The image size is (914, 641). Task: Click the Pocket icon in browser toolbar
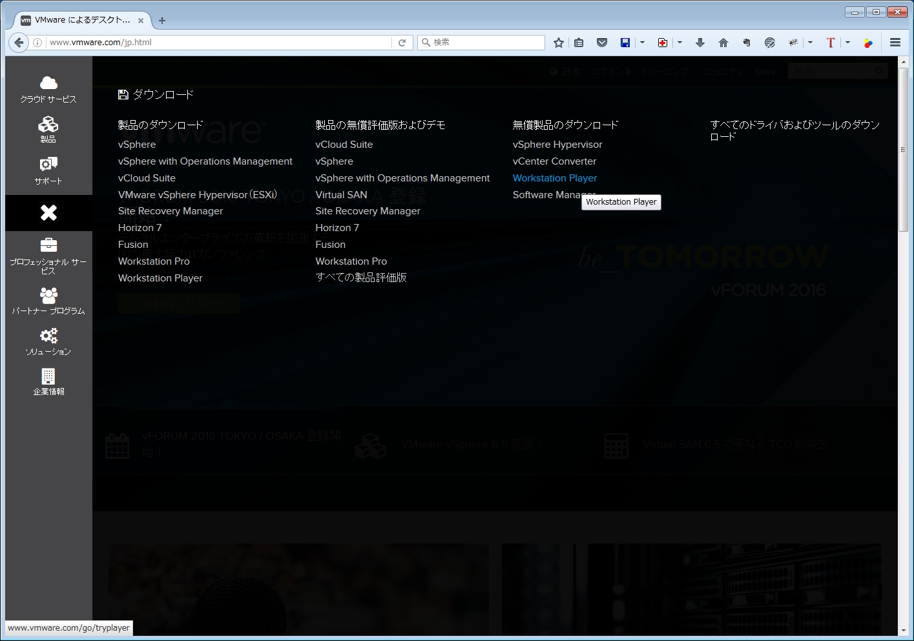point(602,43)
